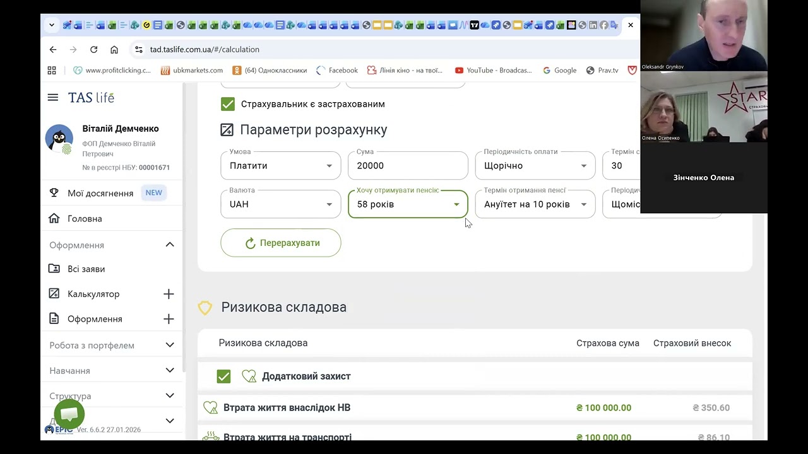This screenshot has height=454, width=808.
Task: Open the tab search dropdown arrow
Action: [52, 25]
